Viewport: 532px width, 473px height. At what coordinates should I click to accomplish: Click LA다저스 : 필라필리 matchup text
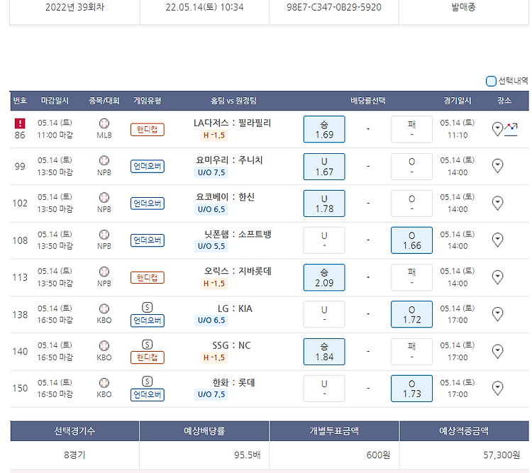click(232, 123)
